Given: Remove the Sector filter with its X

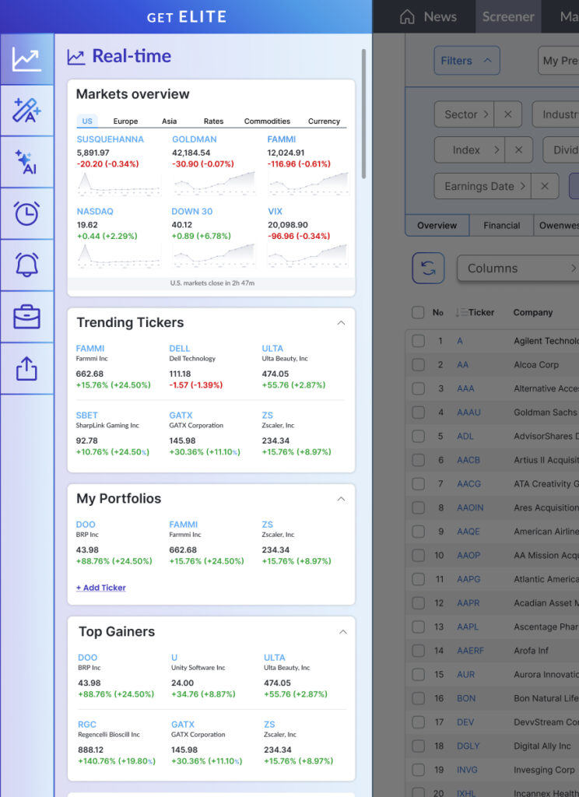Looking at the screenshot, I should [x=508, y=114].
